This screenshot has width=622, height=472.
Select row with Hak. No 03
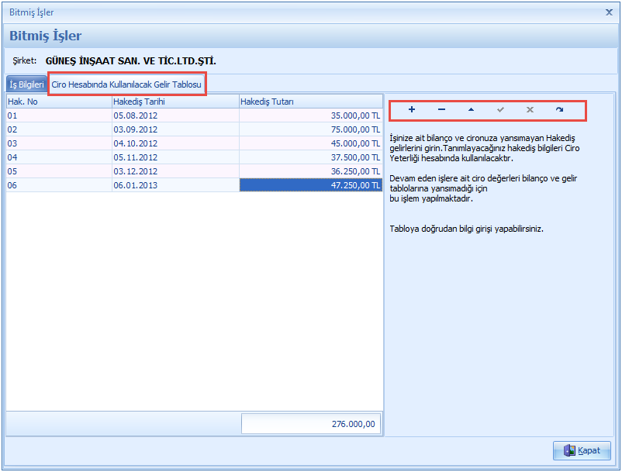click(58, 143)
